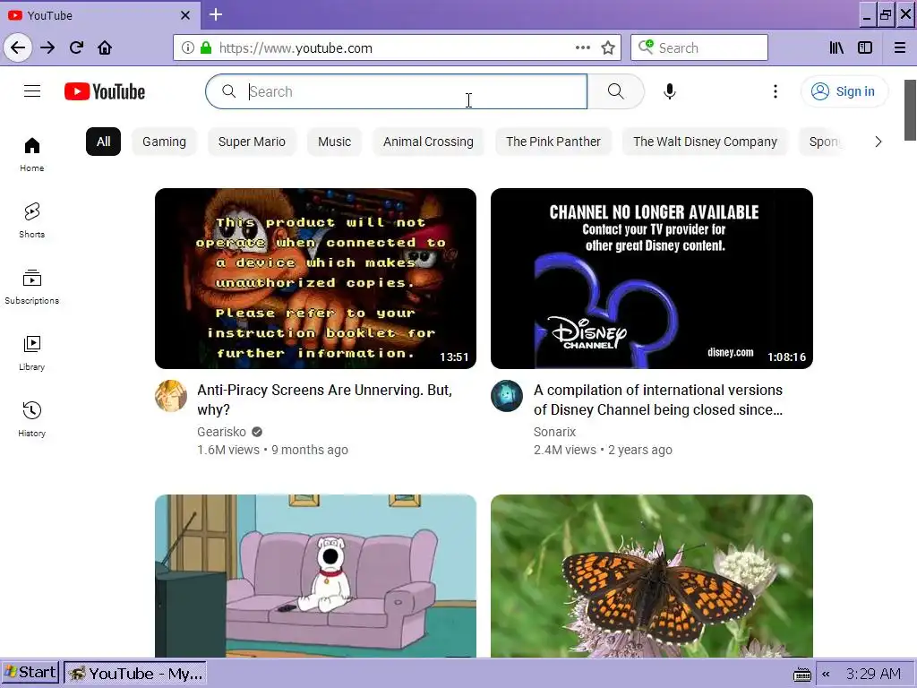Click the 3:29 AM taskbar clock
Screen dimensions: 917x688
coord(873,674)
